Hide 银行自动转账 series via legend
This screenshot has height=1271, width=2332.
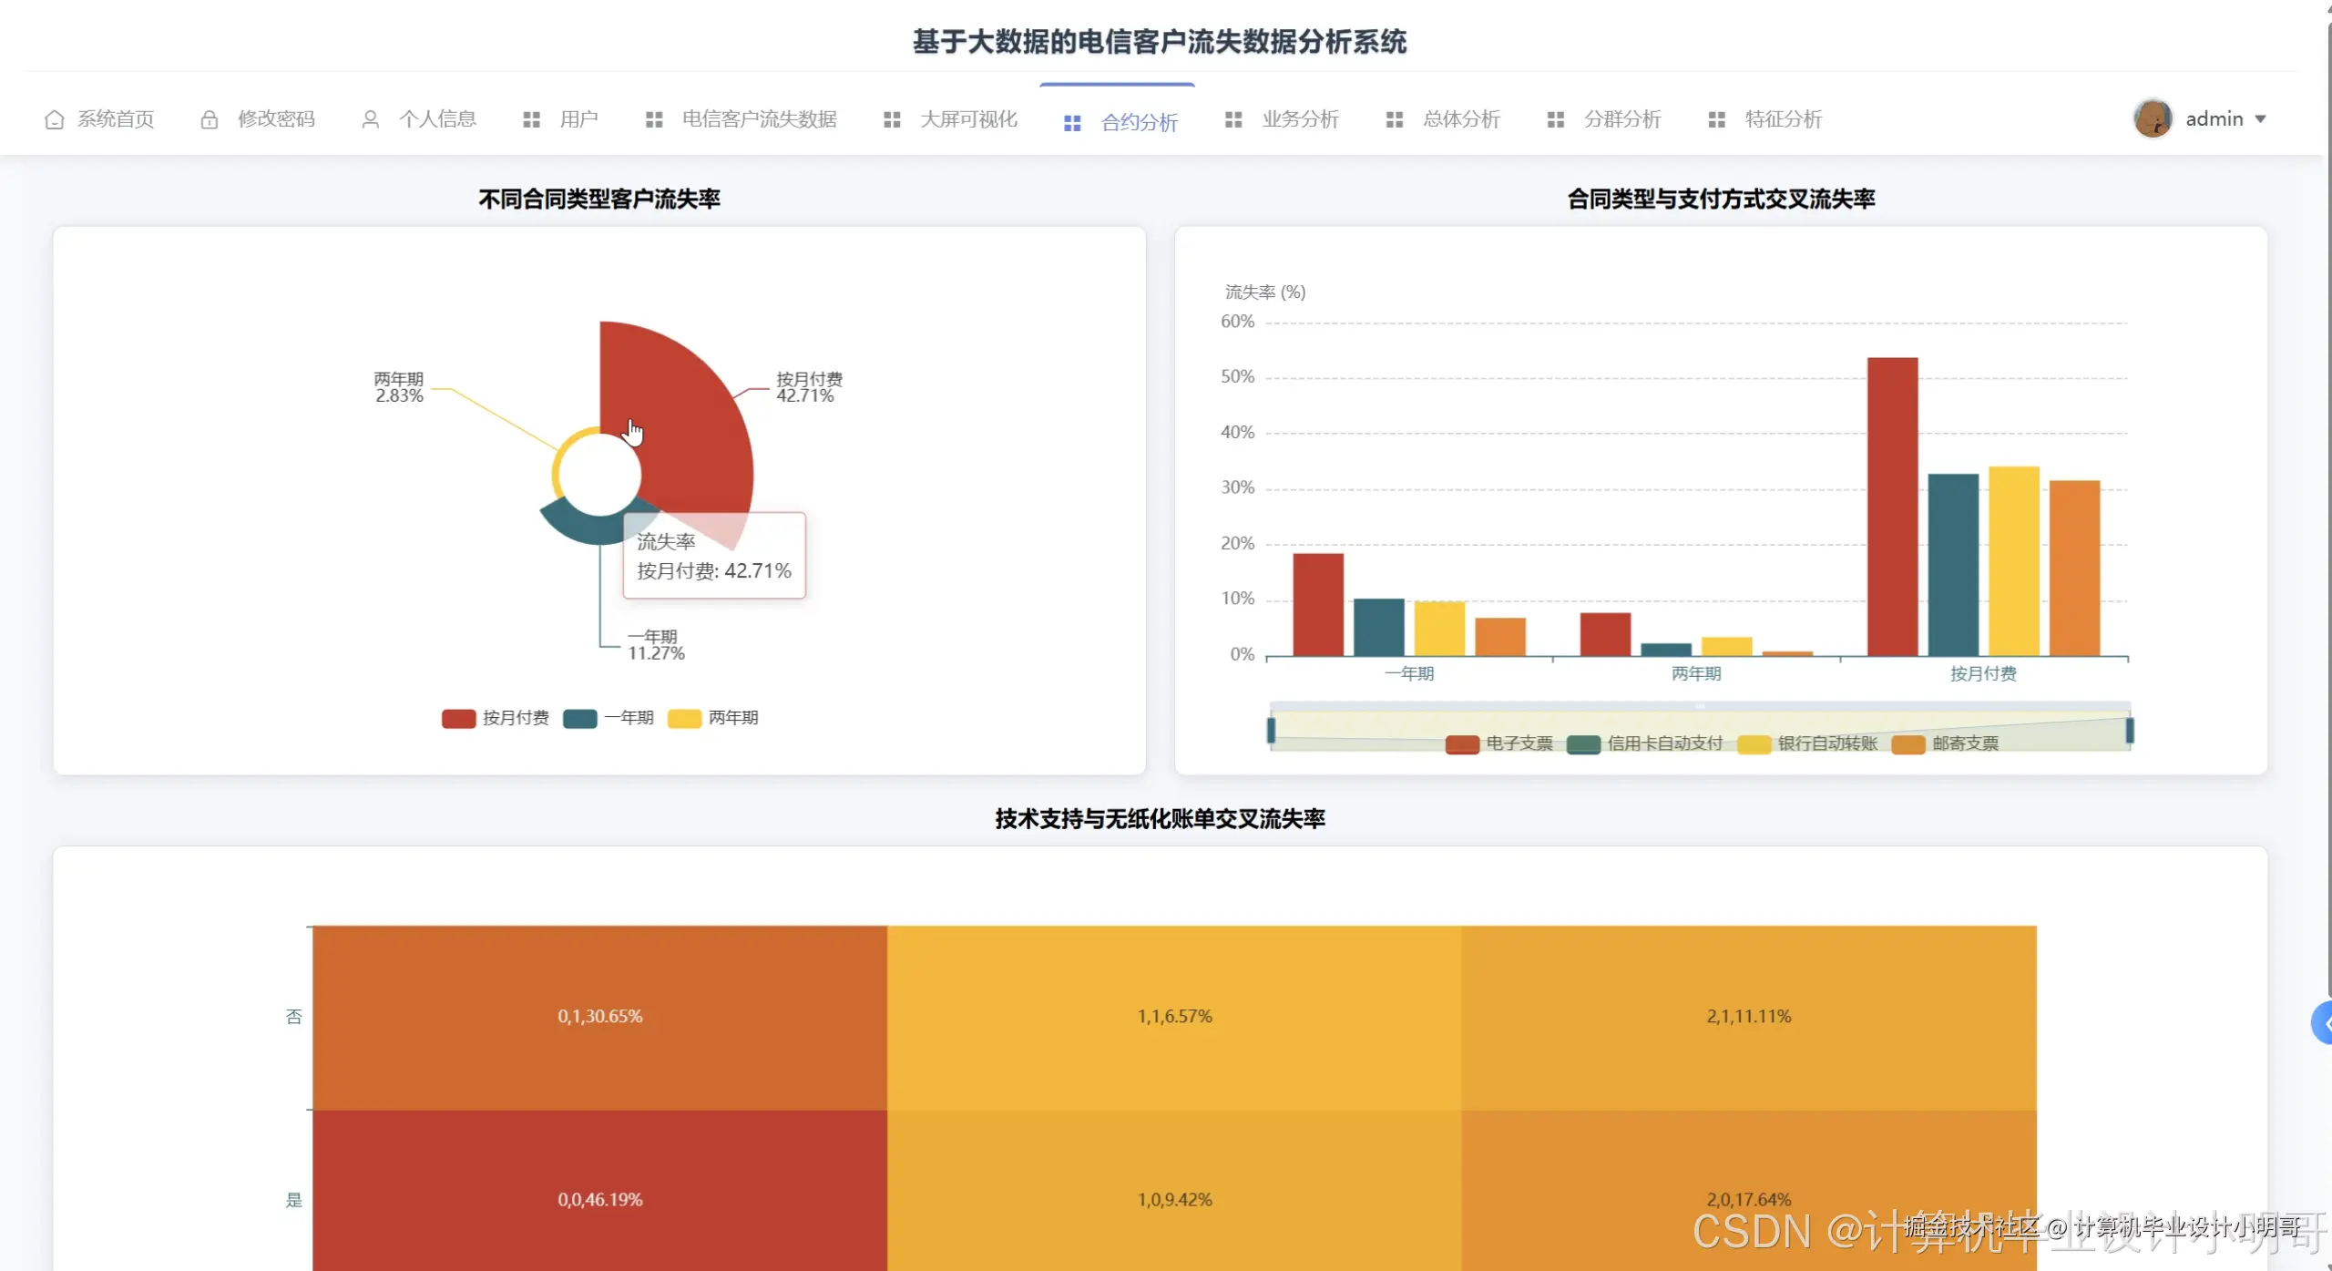click(1754, 743)
